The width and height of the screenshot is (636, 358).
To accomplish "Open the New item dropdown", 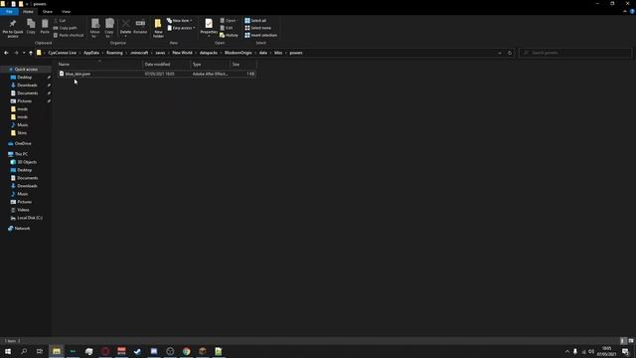I will [x=180, y=20].
